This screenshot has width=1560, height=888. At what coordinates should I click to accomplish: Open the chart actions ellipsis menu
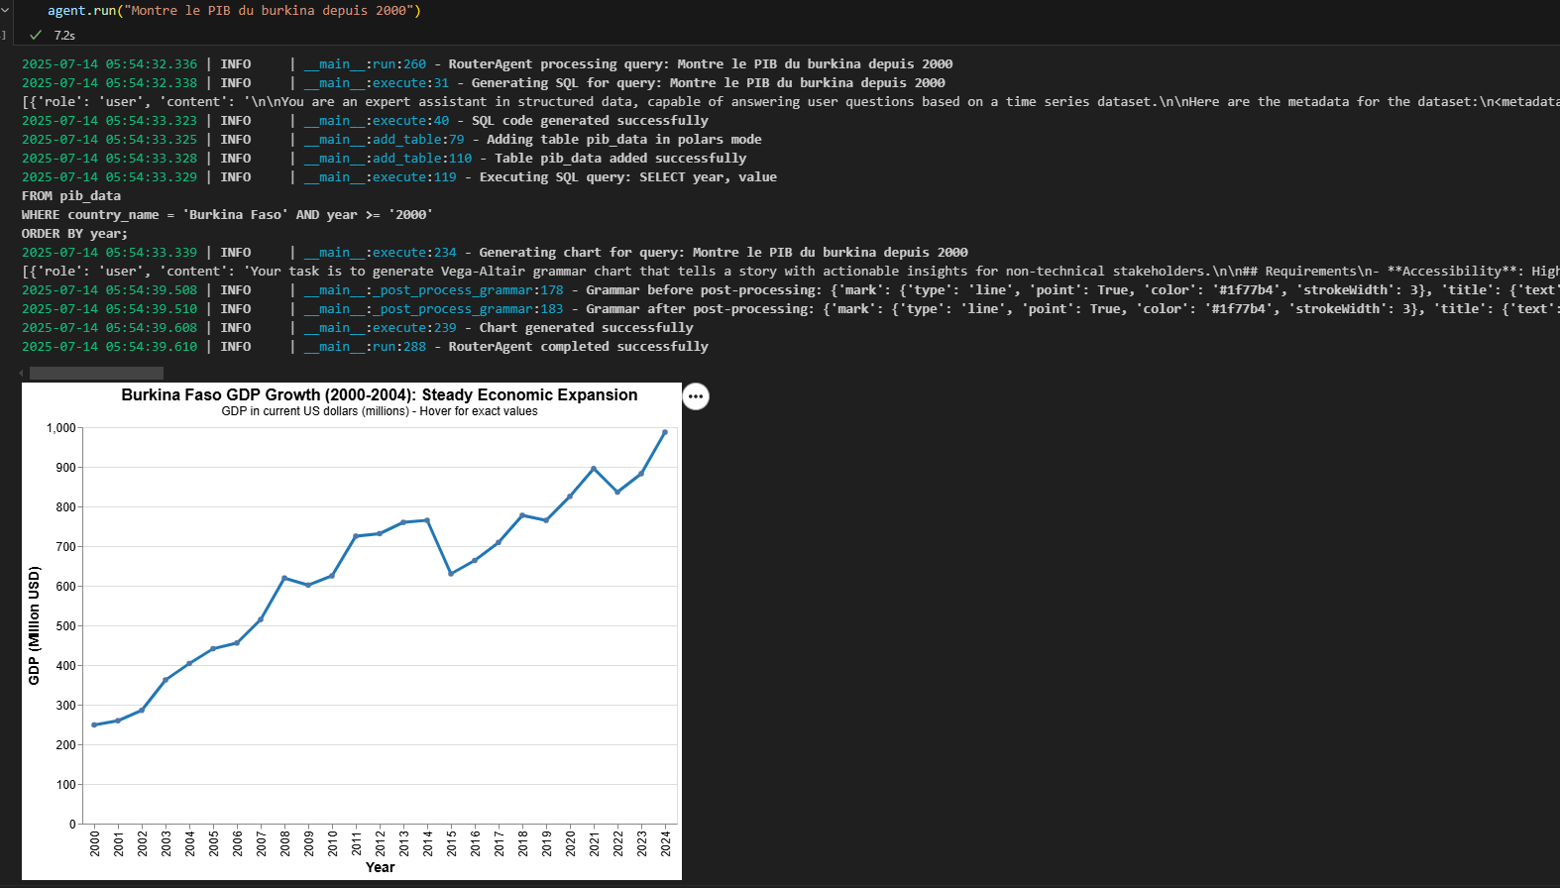tap(696, 396)
